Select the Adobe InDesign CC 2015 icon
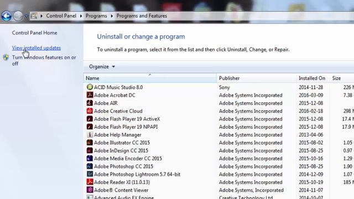This screenshot has height=199, width=354. (x=90, y=150)
